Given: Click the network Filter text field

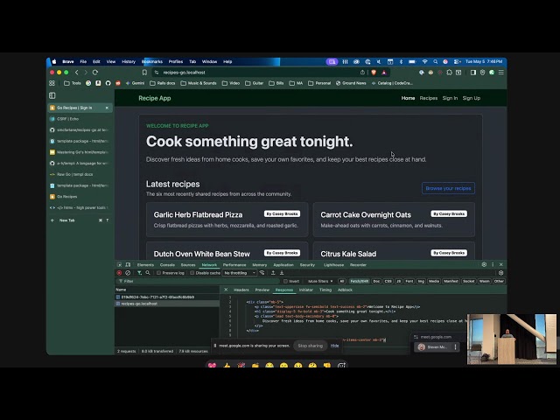Looking at the screenshot, I should point(199,282).
